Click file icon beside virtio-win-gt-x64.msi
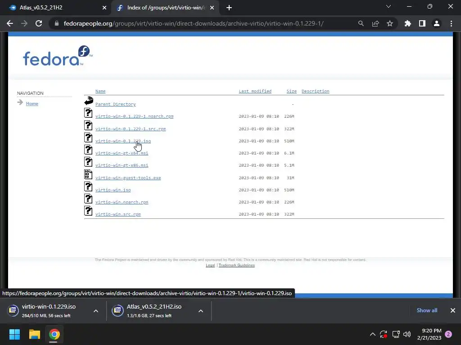Viewport: 461px width, 345px height. (88, 150)
